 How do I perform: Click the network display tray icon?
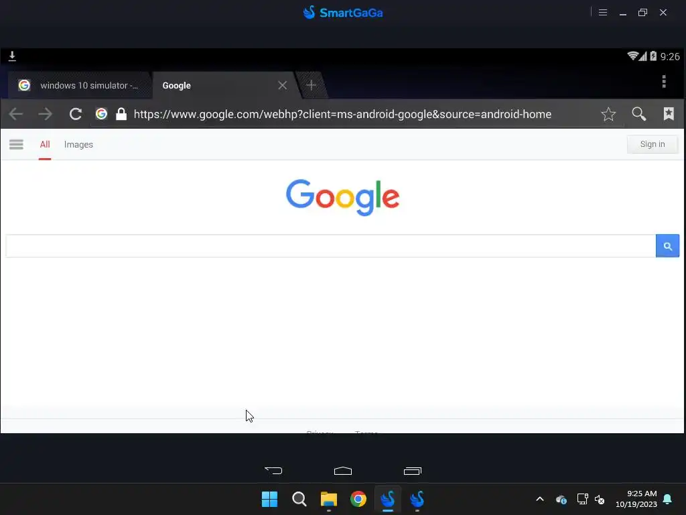click(582, 499)
